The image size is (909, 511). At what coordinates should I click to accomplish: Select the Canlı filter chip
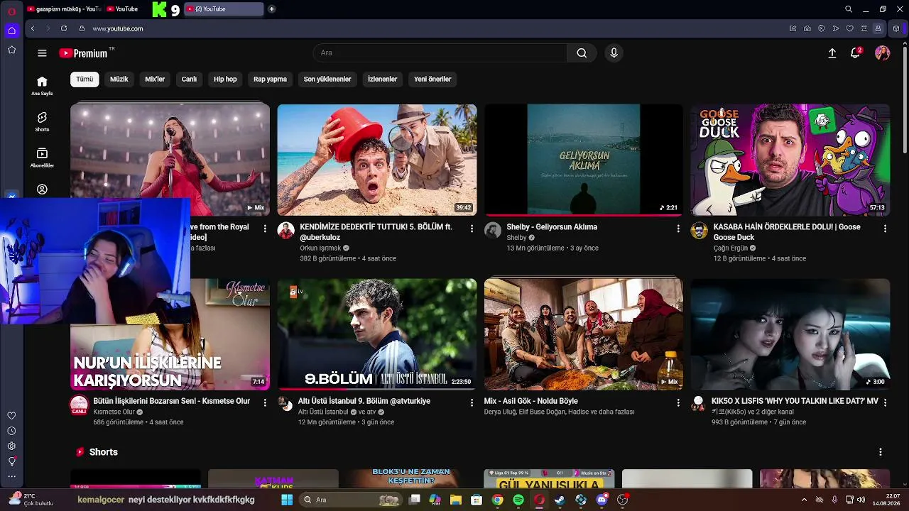coord(189,79)
